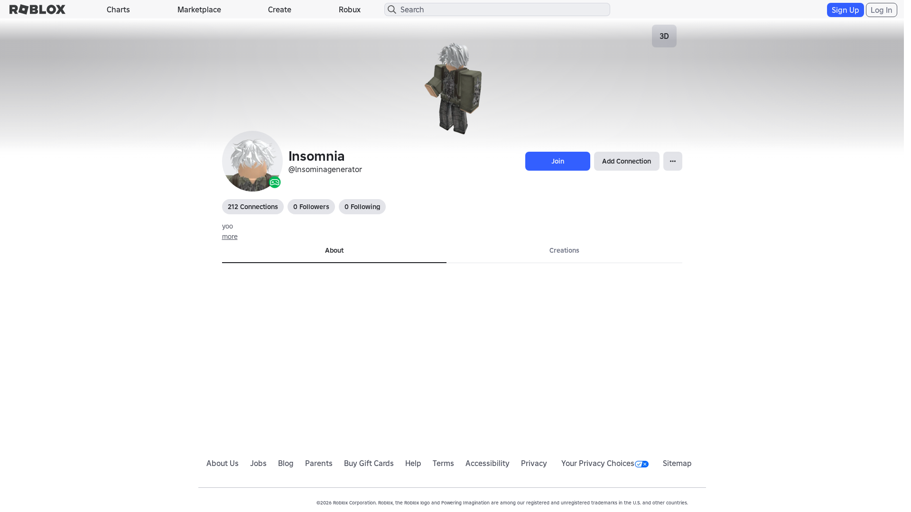Open the Charts menu item
The height and width of the screenshot is (512, 911).
tap(118, 9)
